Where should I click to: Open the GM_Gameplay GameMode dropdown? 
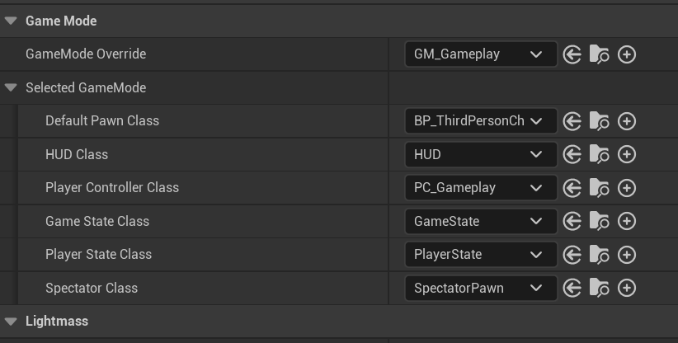(480, 54)
